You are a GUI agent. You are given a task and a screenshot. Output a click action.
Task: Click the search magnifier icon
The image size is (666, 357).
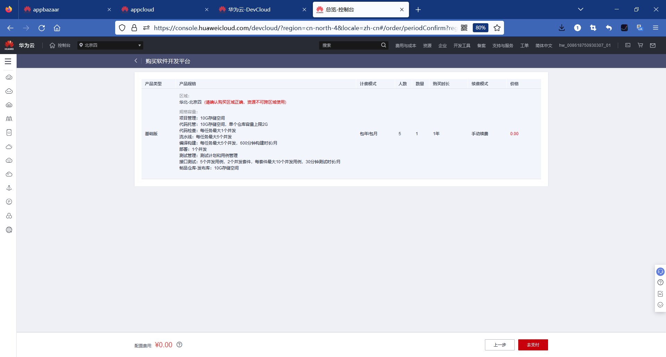383,45
